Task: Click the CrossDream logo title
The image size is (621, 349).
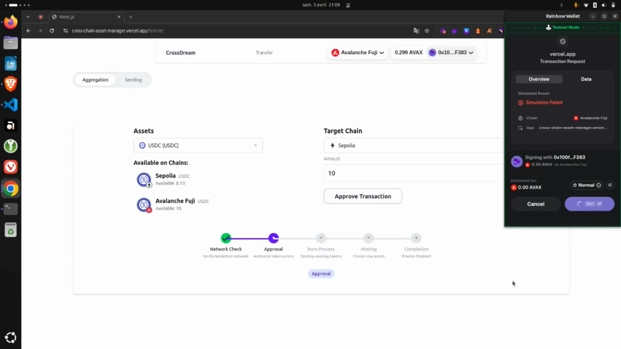Action: tap(180, 53)
